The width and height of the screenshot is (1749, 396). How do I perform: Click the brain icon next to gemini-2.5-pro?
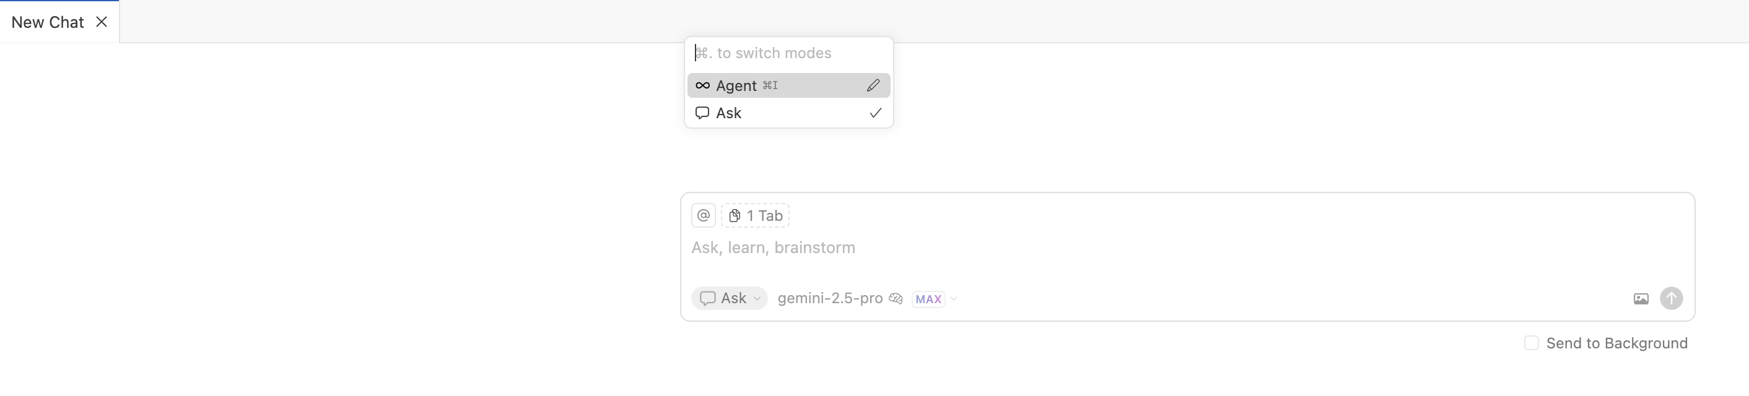point(896,298)
